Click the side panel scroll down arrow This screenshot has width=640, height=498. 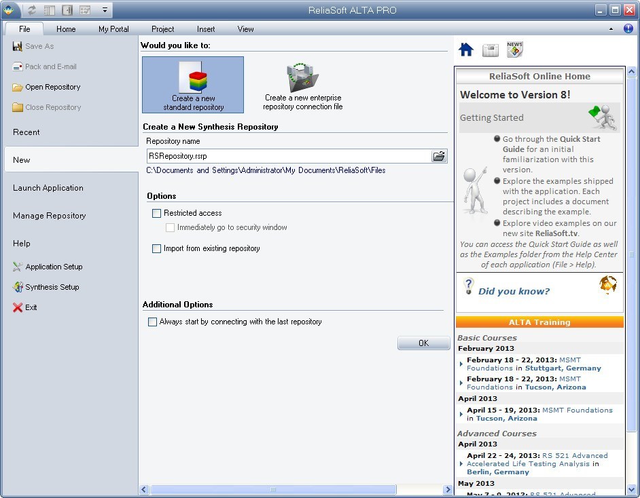pyautogui.click(x=631, y=489)
